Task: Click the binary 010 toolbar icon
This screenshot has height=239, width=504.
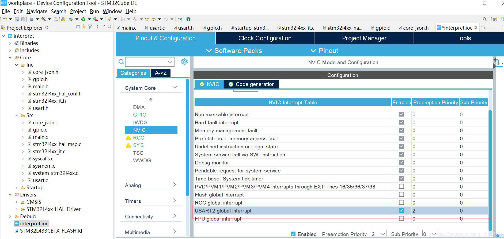Action: point(56,19)
